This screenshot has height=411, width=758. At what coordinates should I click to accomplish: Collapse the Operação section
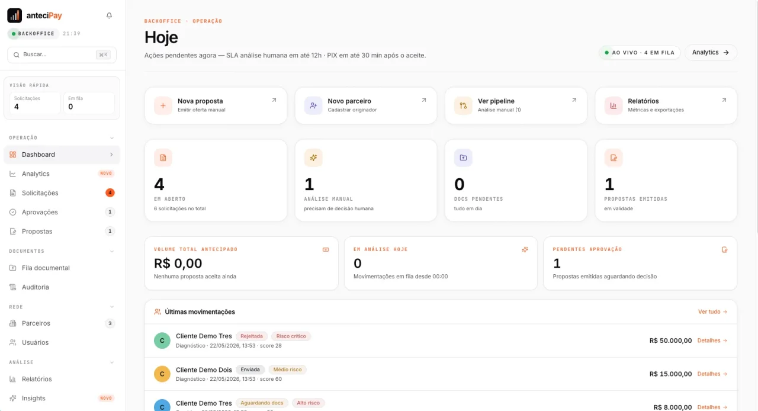pos(112,138)
